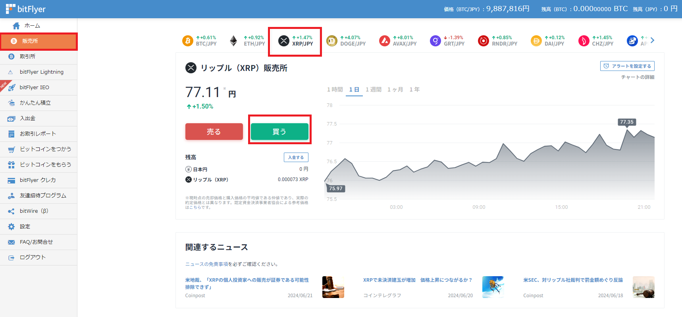Open お取引レポート menu item

pyautogui.click(x=39, y=134)
